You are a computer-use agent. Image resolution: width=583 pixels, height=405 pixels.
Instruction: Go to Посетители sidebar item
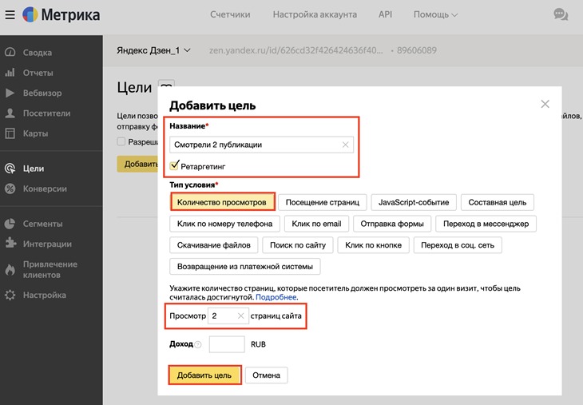point(47,113)
